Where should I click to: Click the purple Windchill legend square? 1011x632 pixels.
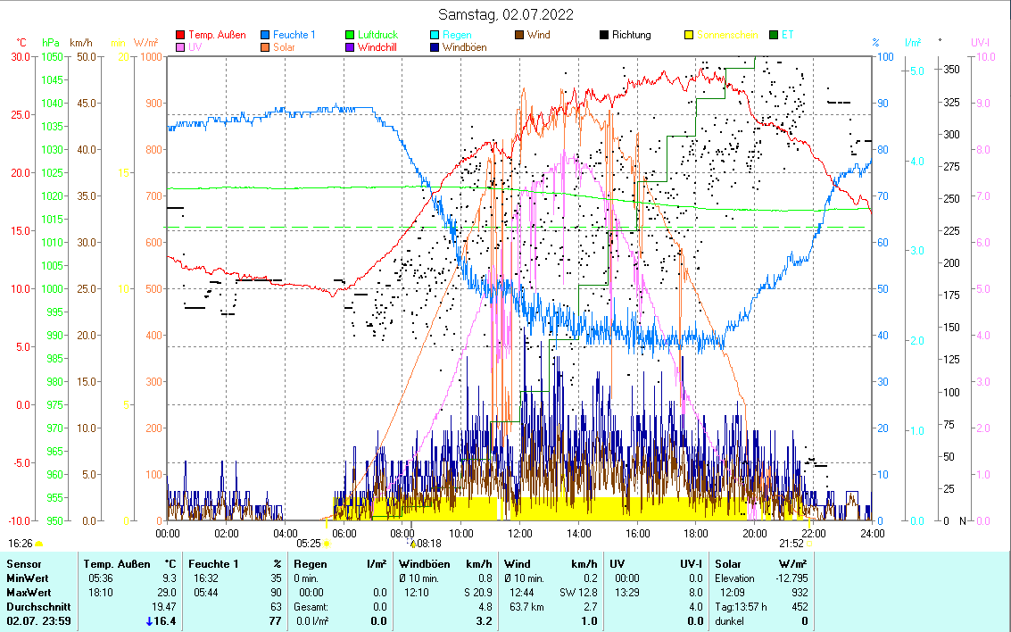coord(350,48)
